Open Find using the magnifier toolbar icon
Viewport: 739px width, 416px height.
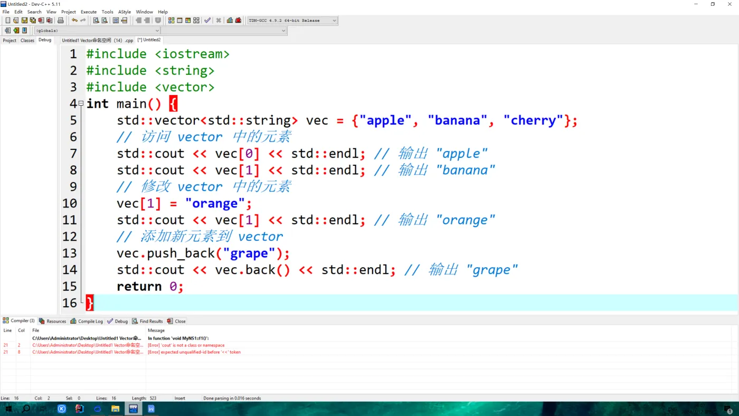96,21
